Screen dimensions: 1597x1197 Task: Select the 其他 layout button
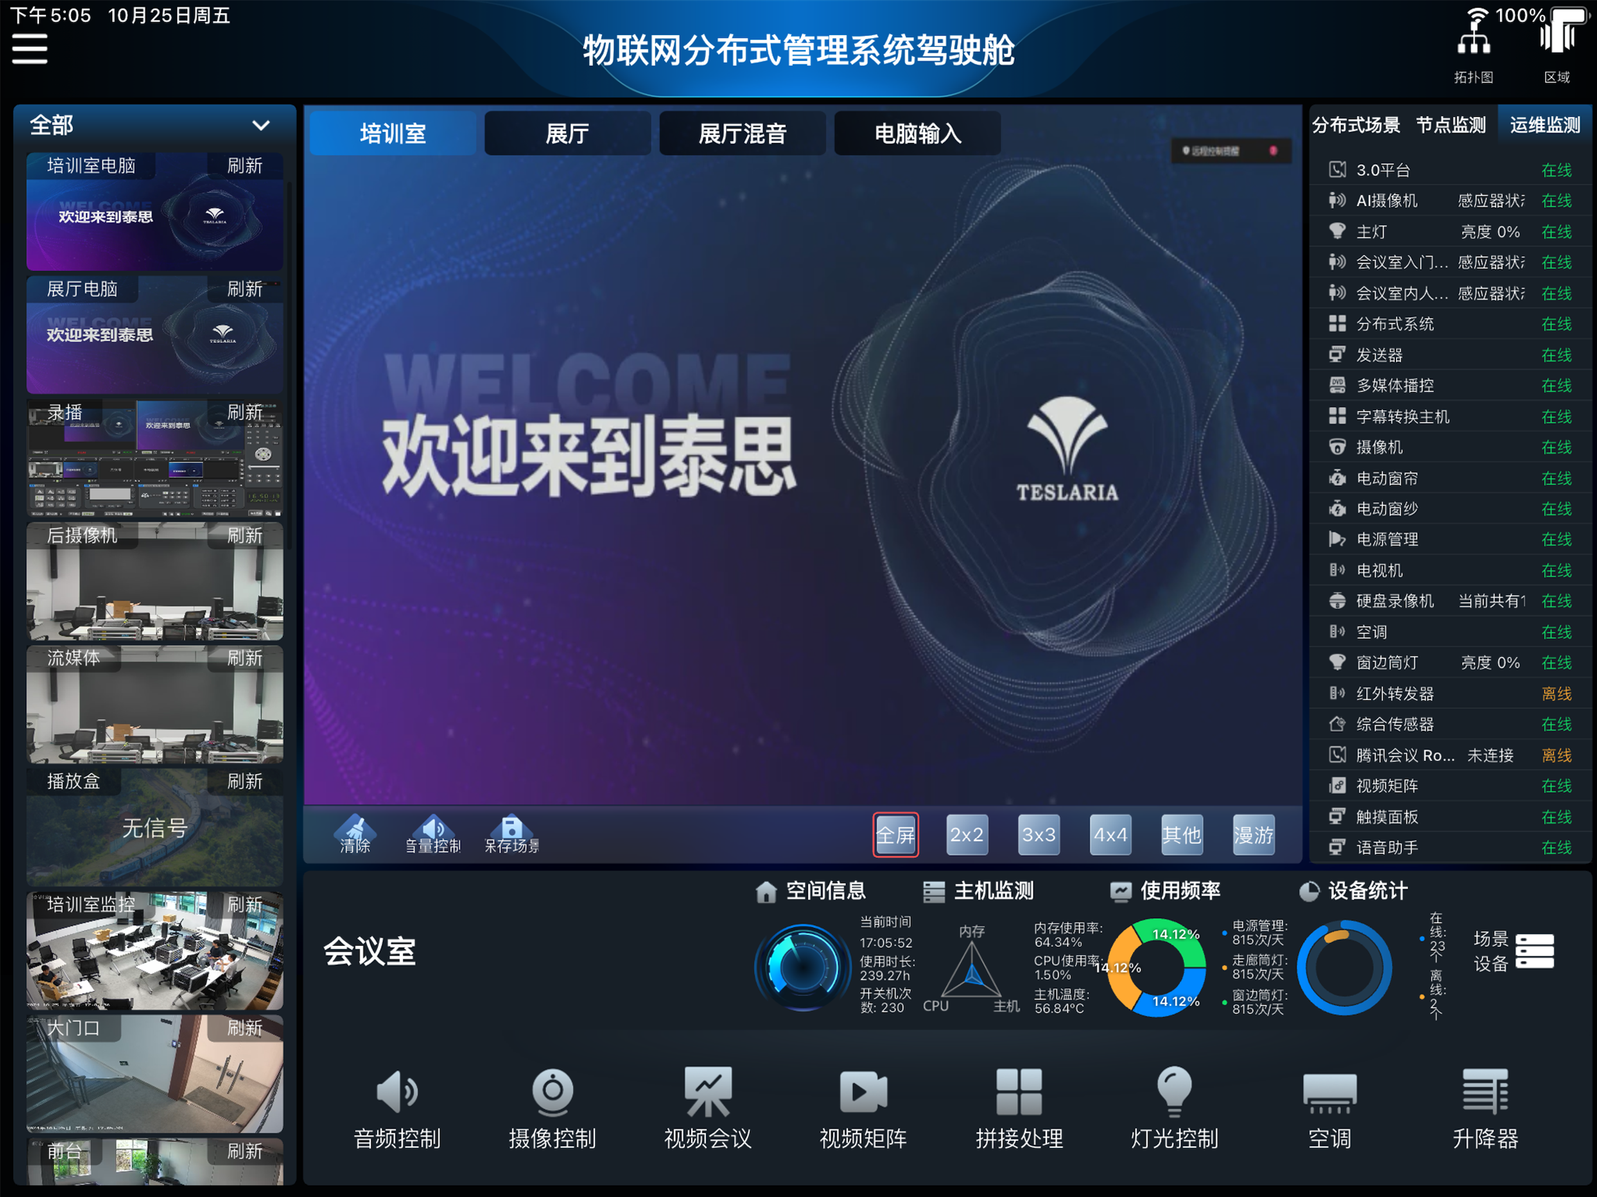click(x=1182, y=835)
